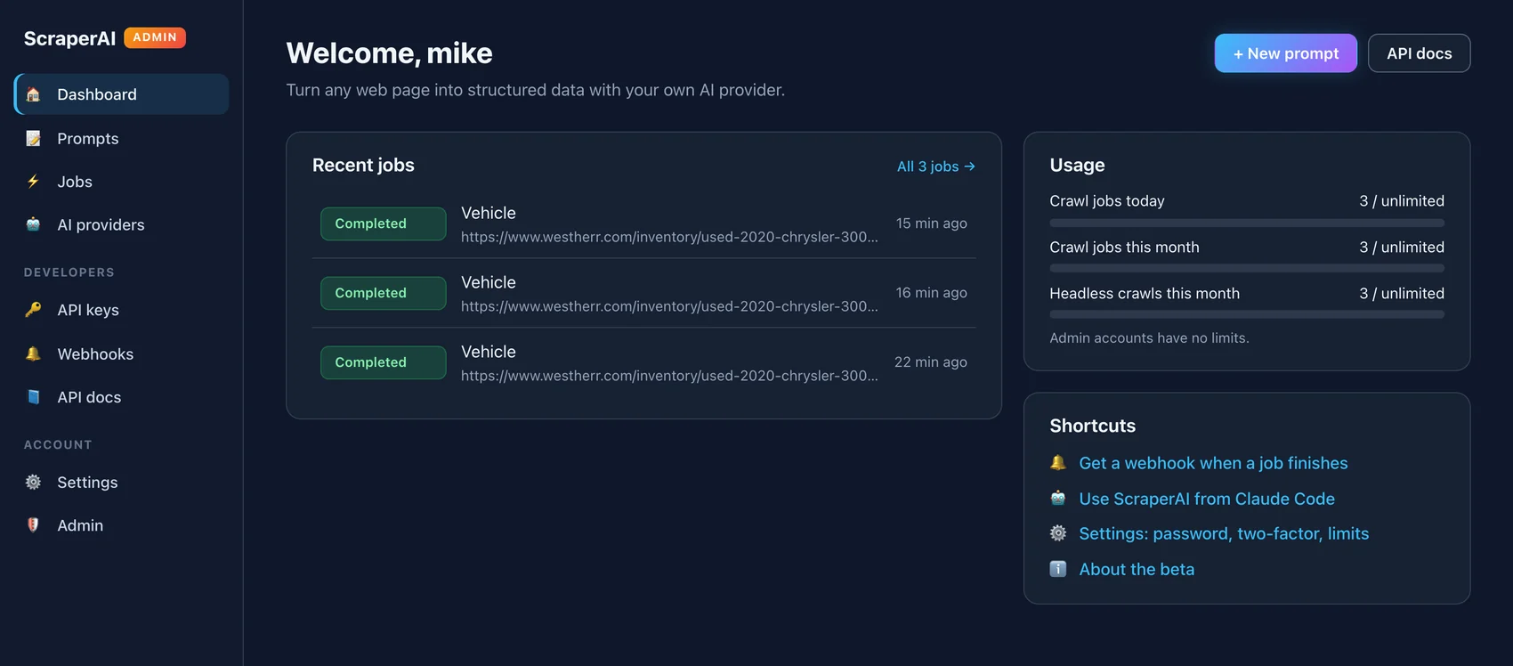The height and width of the screenshot is (666, 1513).
Task: Click the Jobs lightning bolt icon
Action: coord(33,182)
